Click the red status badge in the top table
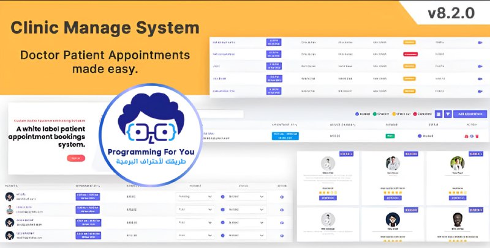 click(410, 54)
